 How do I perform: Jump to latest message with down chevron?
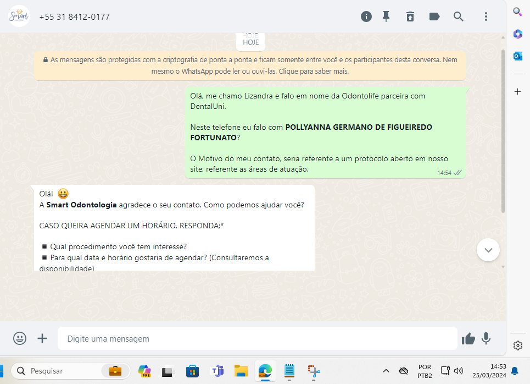point(488,250)
